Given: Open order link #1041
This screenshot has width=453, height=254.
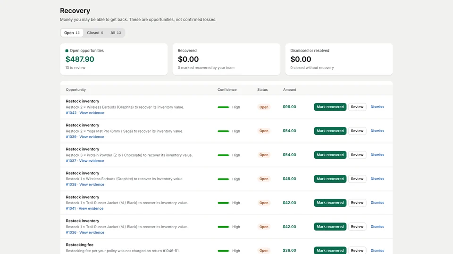Looking at the screenshot, I should (x=70, y=208).
